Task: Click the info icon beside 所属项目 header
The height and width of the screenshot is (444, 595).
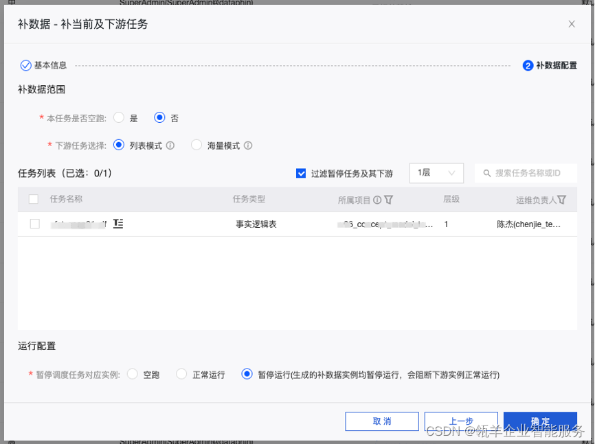Action: tap(377, 200)
